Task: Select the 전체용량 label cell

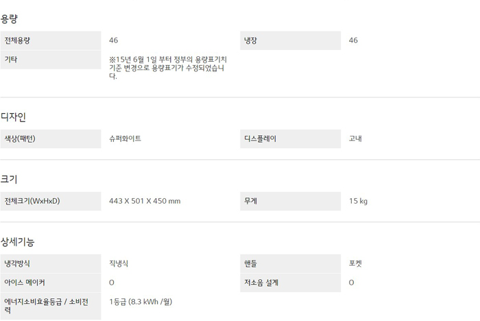Action: 50,40
